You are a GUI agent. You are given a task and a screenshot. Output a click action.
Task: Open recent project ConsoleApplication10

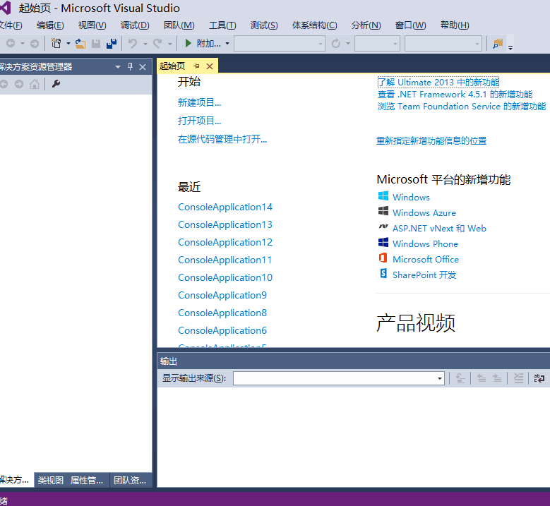[x=225, y=277]
